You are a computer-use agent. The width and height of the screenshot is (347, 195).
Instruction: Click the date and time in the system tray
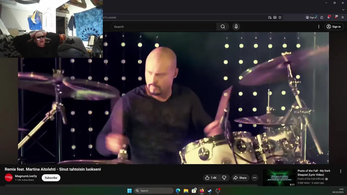coord(338,191)
